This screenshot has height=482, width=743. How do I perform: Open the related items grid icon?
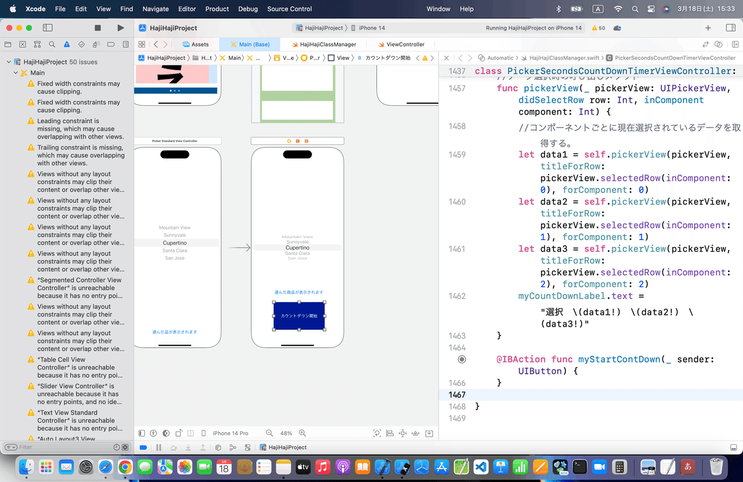pos(142,45)
